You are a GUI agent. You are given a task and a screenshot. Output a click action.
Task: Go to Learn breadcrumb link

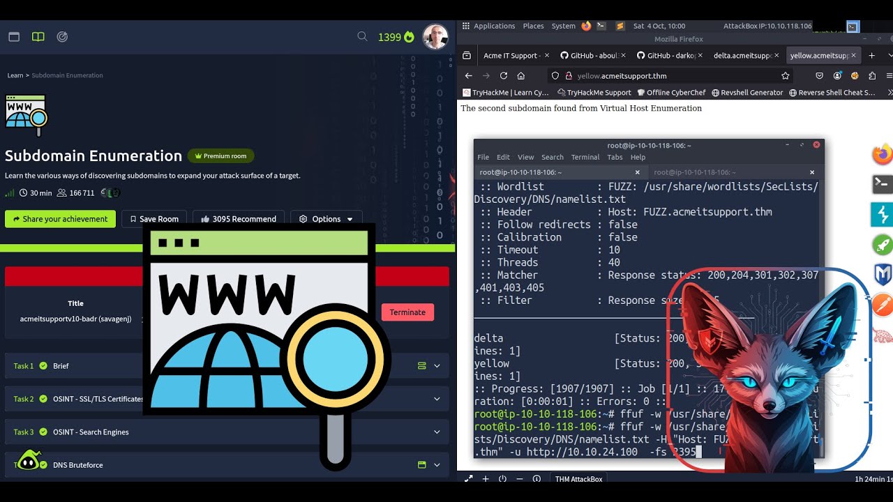tap(15, 75)
